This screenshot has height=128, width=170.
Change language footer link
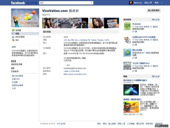(x=61, y=124)
